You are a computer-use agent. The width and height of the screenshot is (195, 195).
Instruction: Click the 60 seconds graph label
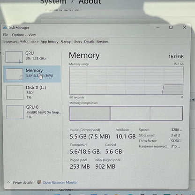[77, 97]
